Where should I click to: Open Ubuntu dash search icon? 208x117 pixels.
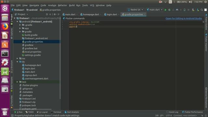point(5,9)
